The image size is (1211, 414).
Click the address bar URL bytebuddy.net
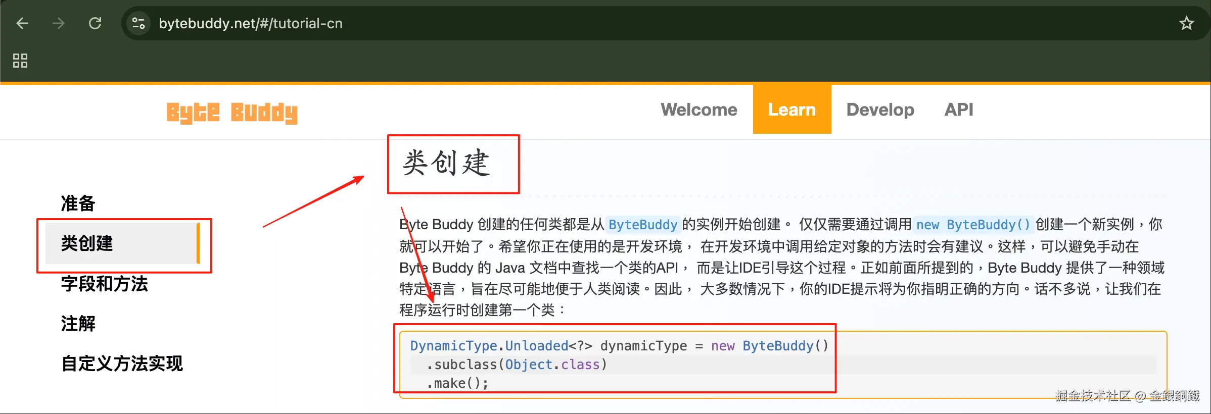[x=251, y=23]
